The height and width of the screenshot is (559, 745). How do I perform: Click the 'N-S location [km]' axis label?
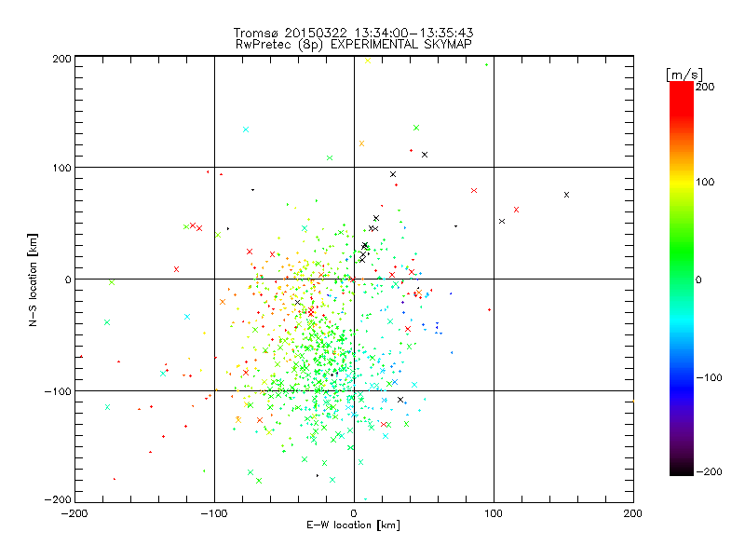tap(33, 279)
